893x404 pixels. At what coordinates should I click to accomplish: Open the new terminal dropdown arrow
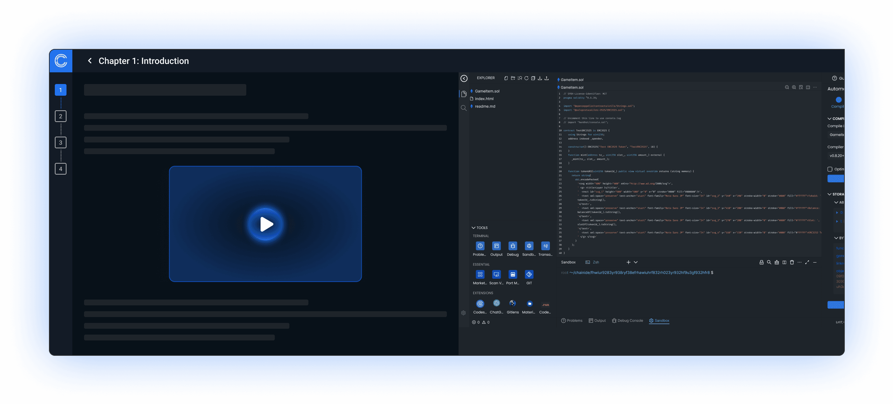[636, 262]
